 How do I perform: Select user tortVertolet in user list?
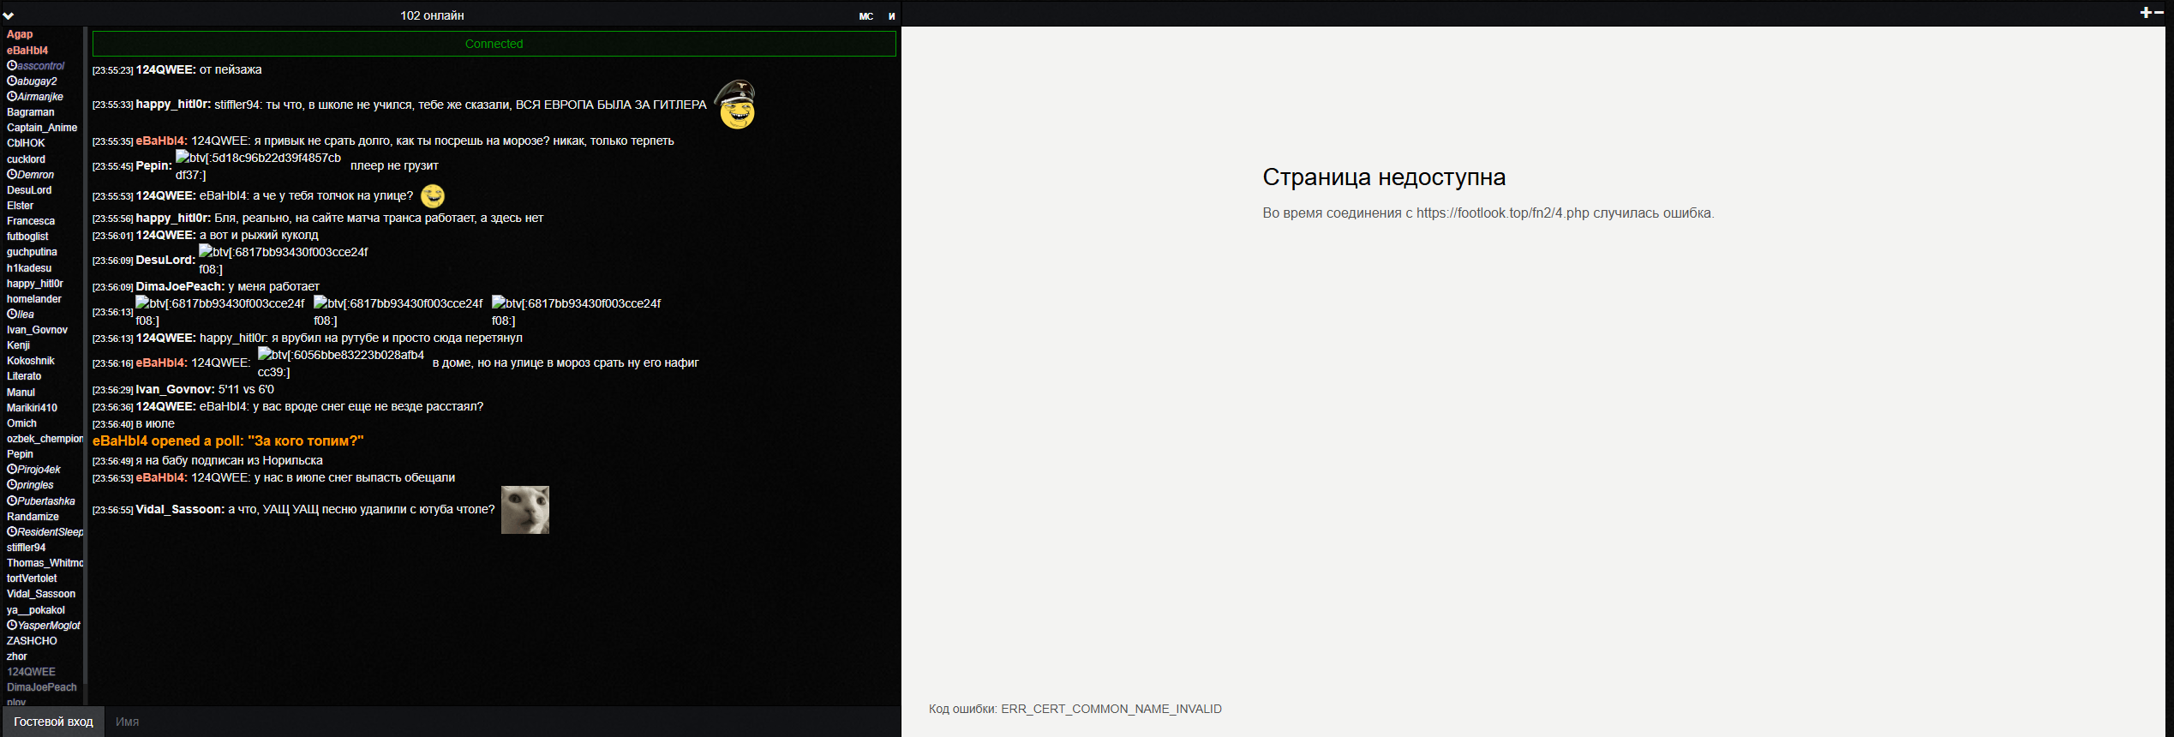click(32, 578)
